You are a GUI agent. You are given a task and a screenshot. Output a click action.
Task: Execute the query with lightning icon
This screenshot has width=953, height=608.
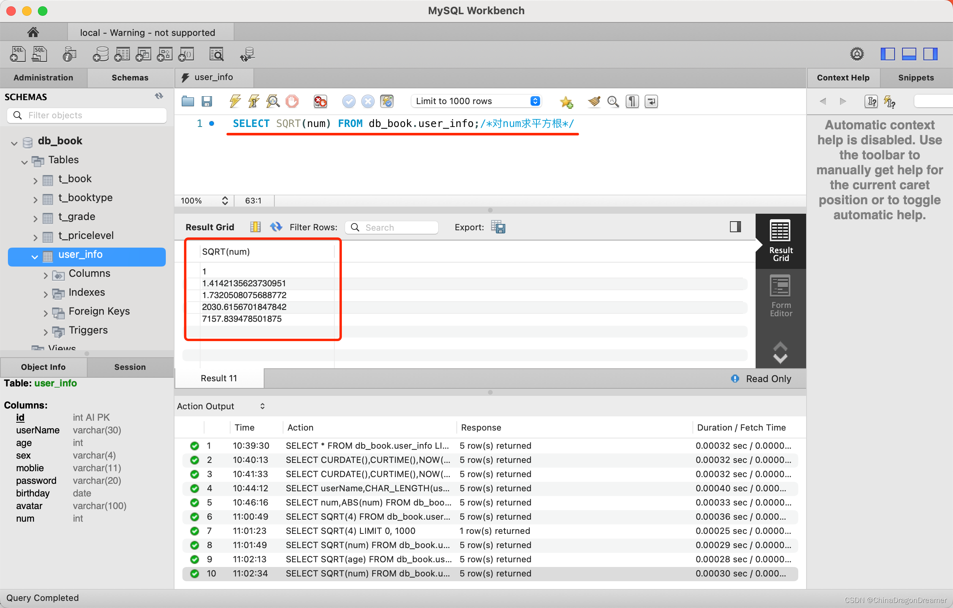click(x=235, y=101)
